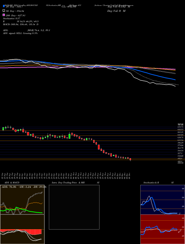
Task: Click the red MACD histogram bars
Action: click(21, 232)
